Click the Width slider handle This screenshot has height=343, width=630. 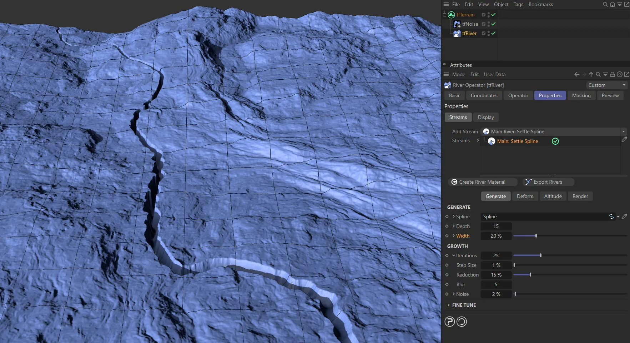coord(536,236)
